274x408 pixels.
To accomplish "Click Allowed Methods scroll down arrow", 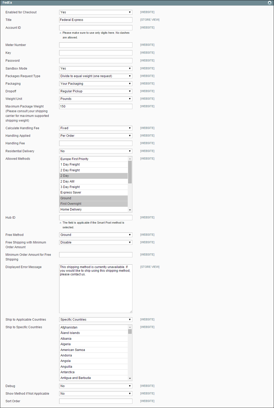I will coord(130,210).
